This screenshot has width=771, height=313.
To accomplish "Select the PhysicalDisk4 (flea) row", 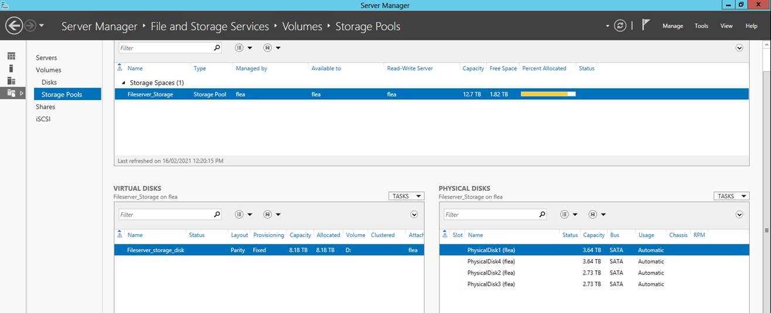I will 491,262.
